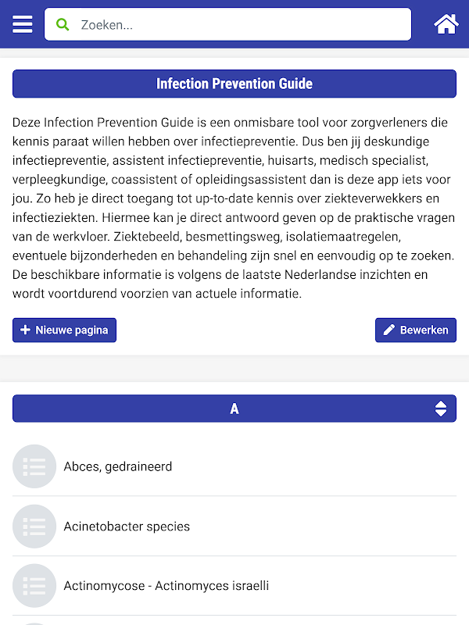Click the pencil icon on Bewerken
This screenshot has width=469, height=625.
point(388,330)
